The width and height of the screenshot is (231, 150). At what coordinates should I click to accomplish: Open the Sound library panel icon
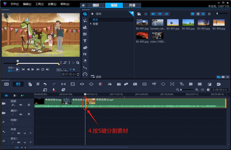85,21
